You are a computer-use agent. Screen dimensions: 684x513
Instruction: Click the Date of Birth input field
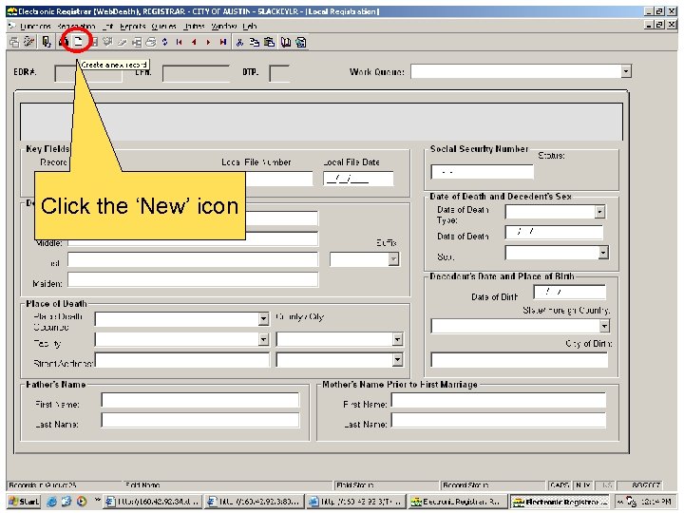pyautogui.click(x=570, y=292)
